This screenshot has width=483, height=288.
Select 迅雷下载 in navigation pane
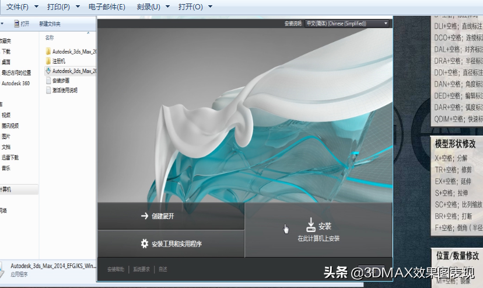[x=10, y=157]
